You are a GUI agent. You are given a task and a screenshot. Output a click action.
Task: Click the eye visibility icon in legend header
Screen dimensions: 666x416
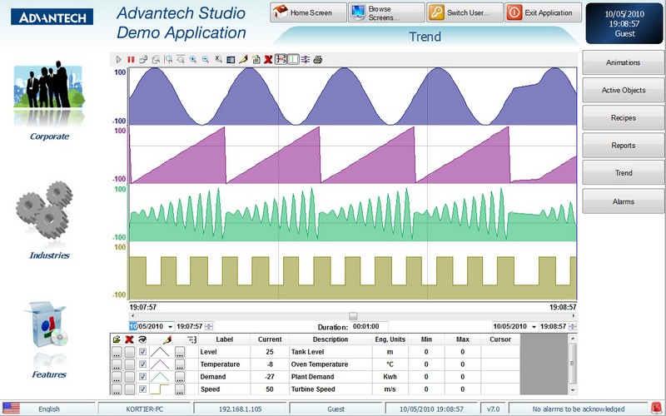[x=142, y=339]
